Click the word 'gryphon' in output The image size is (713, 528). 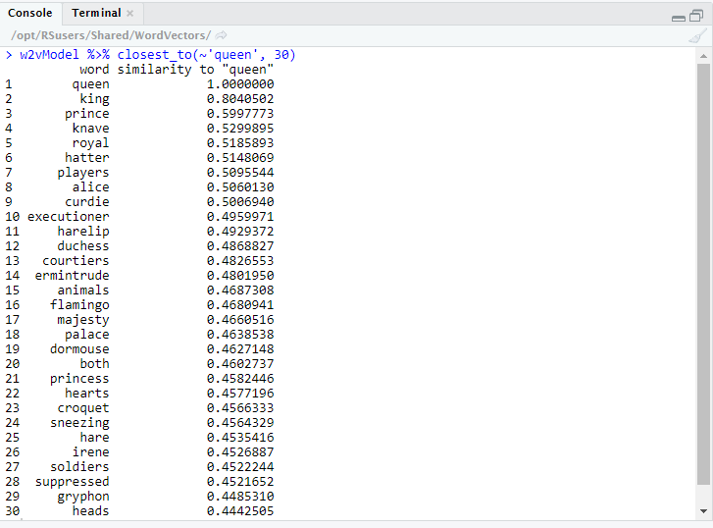click(x=83, y=497)
